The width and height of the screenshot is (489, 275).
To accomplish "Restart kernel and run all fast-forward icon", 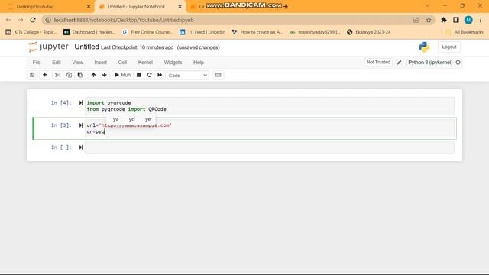I will [x=160, y=75].
